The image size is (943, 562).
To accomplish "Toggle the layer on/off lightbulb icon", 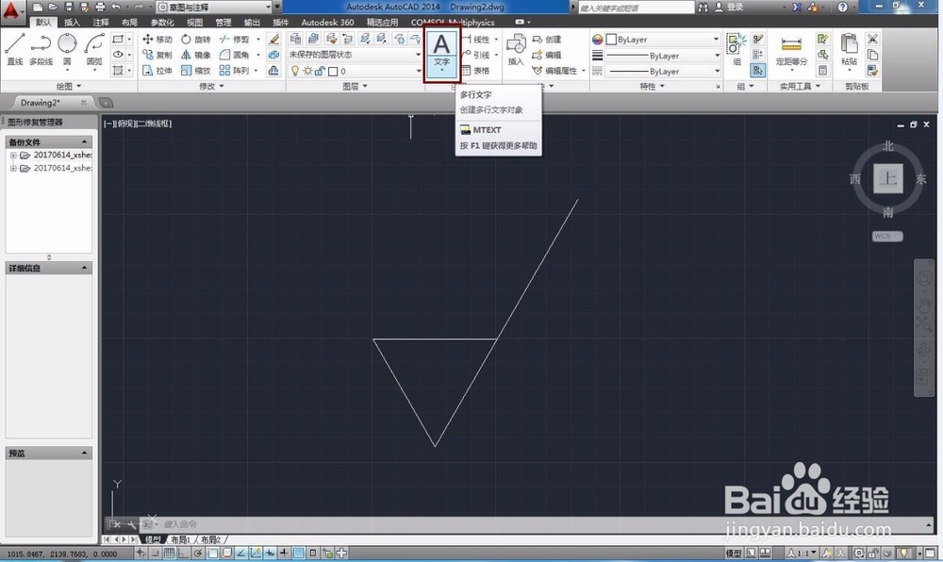I will click(x=294, y=71).
